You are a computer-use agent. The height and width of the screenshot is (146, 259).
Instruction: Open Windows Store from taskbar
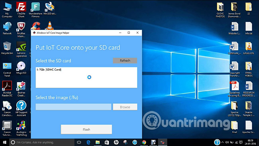(107, 142)
